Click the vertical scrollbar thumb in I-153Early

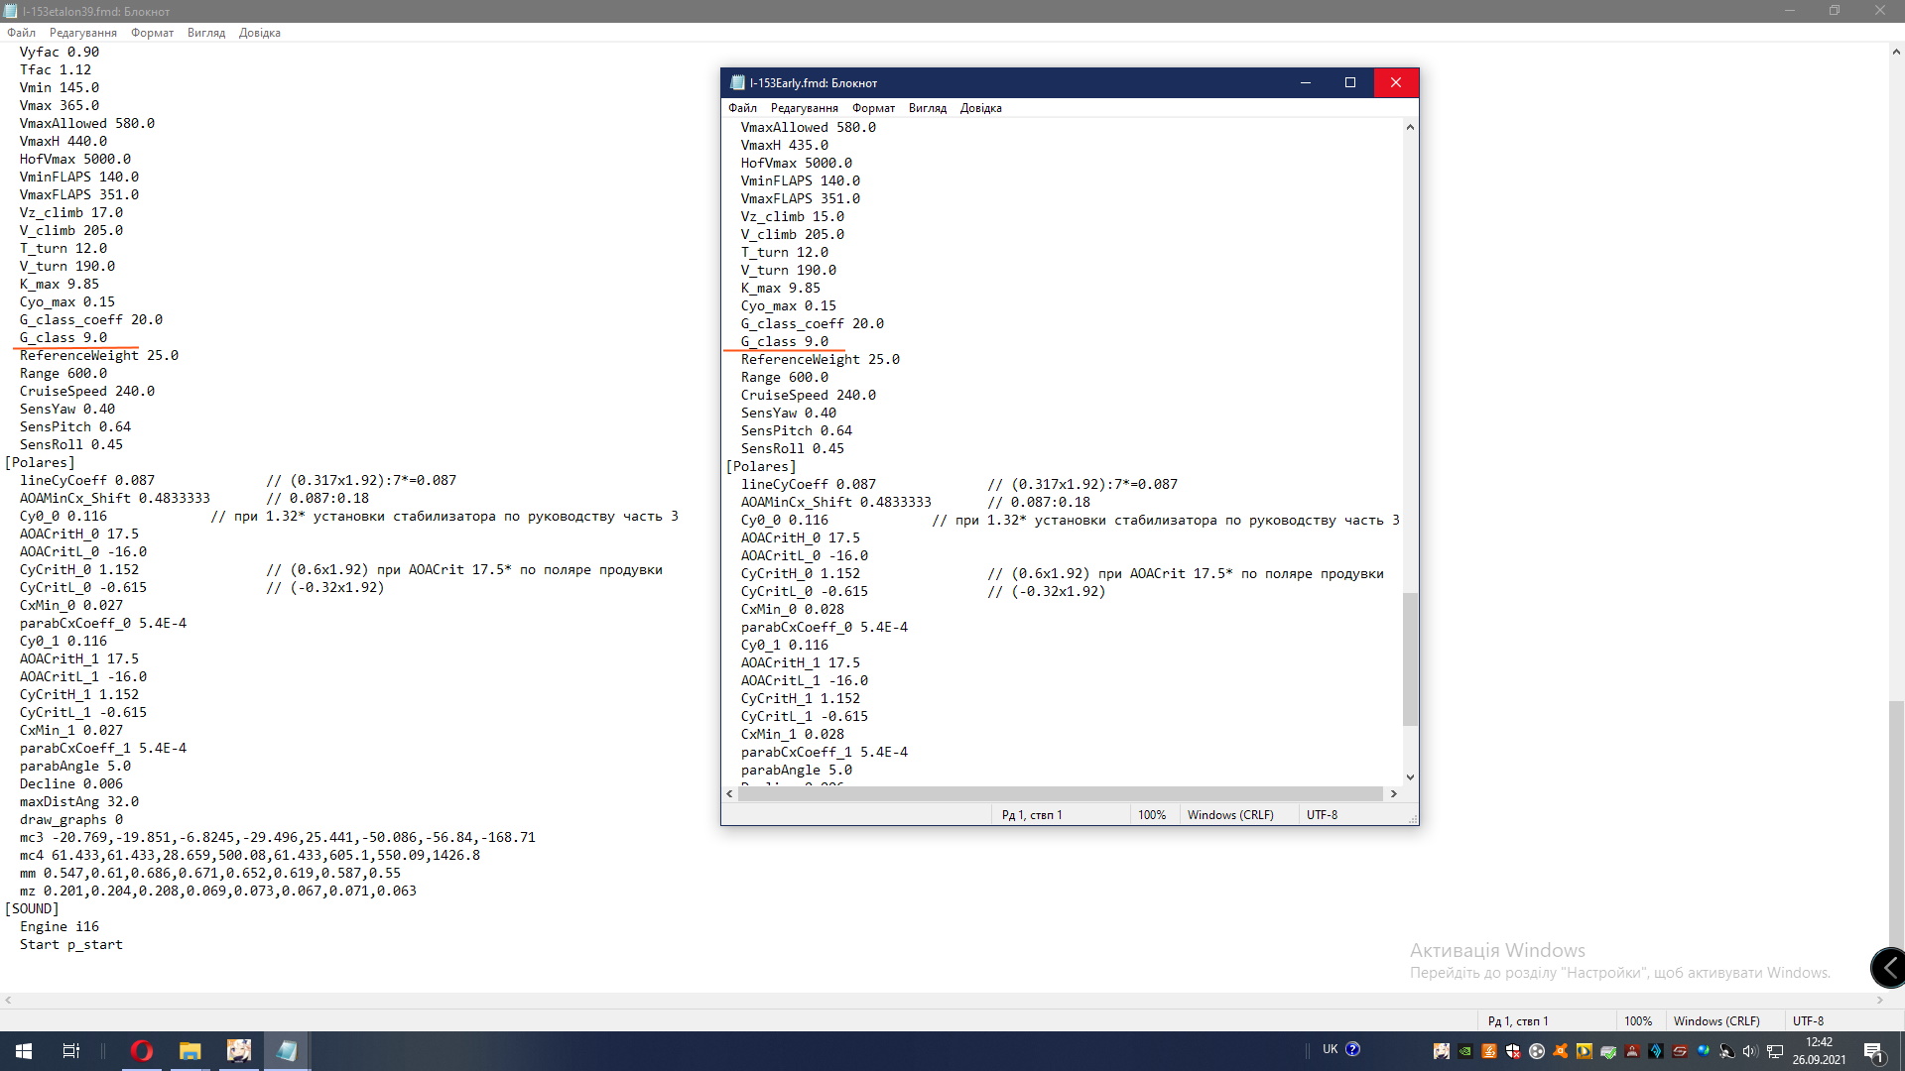(x=1410, y=659)
